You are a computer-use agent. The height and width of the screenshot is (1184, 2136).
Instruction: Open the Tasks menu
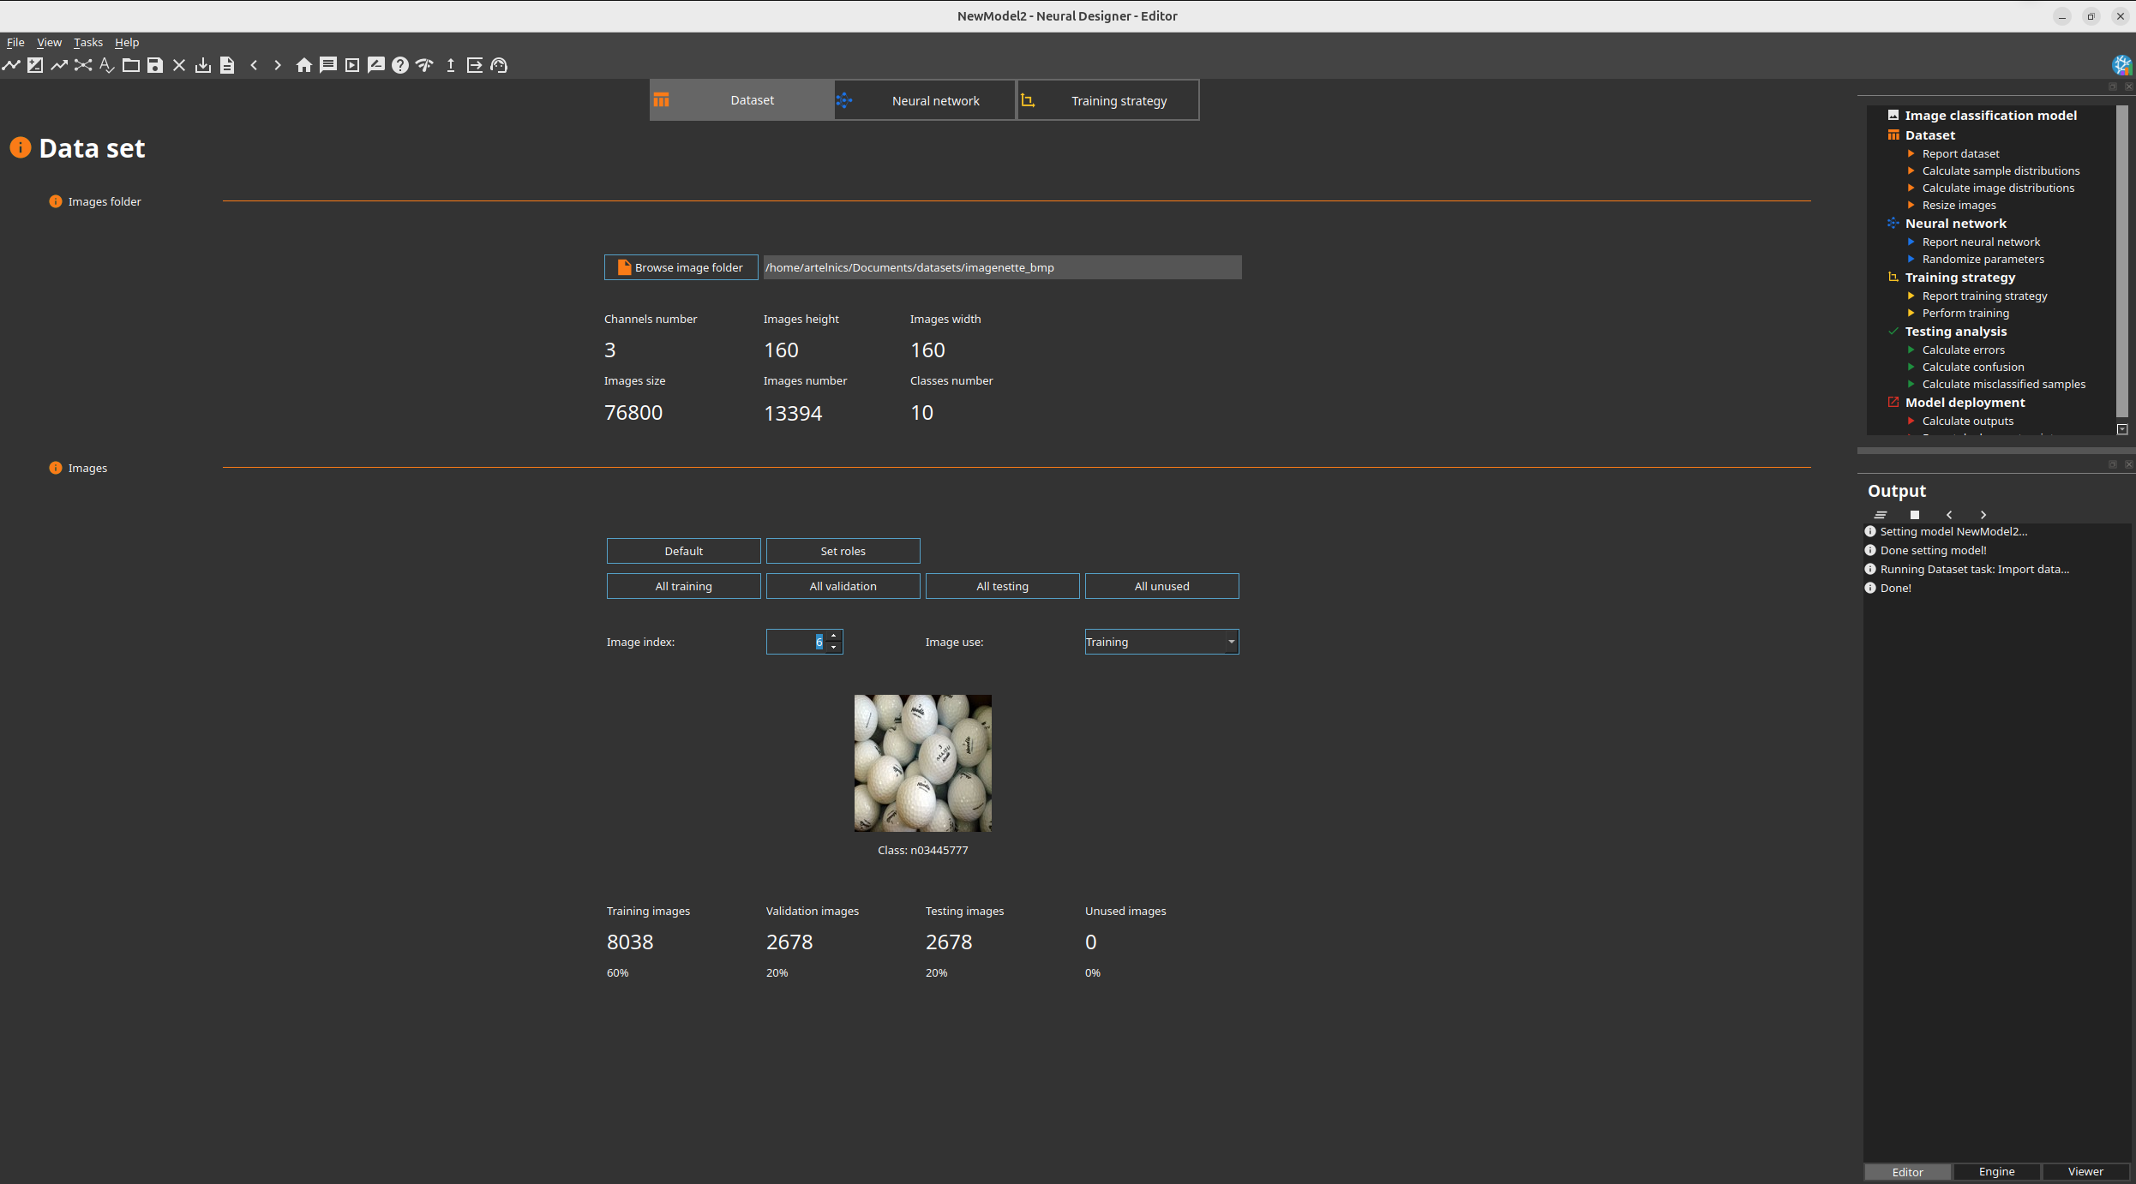tap(88, 42)
